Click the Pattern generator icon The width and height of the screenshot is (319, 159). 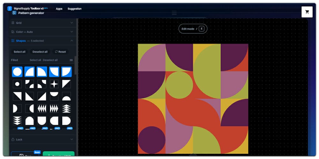[x=14, y=13]
